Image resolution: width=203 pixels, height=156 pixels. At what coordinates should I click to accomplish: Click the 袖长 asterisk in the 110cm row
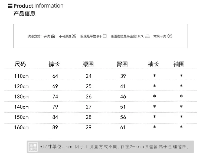click(x=155, y=76)
